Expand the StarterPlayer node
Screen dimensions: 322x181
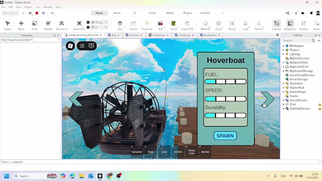click(x=283, y=92)
